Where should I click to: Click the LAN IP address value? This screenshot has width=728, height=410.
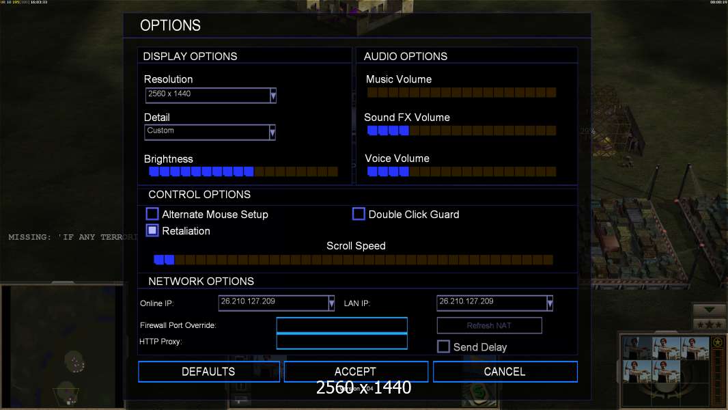tap(466, 301)
